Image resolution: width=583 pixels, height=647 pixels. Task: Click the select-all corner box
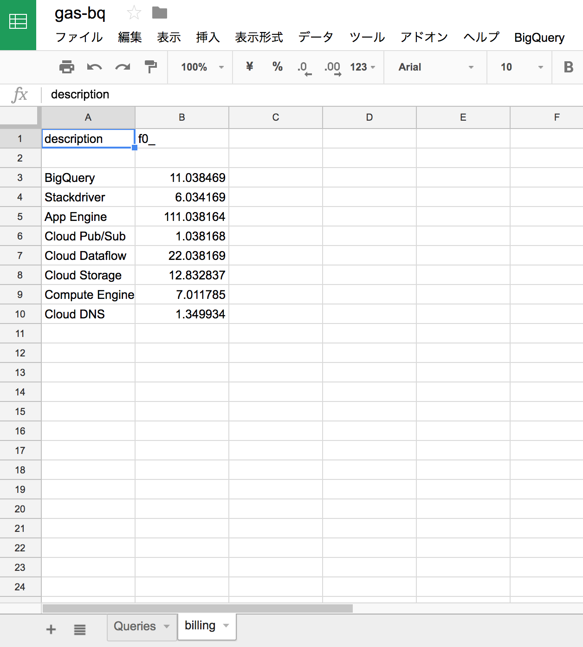tap(20, 116)
